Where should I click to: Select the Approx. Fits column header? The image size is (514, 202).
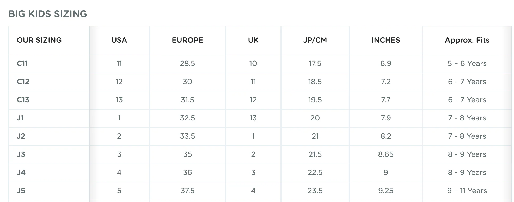click(467, 40)
